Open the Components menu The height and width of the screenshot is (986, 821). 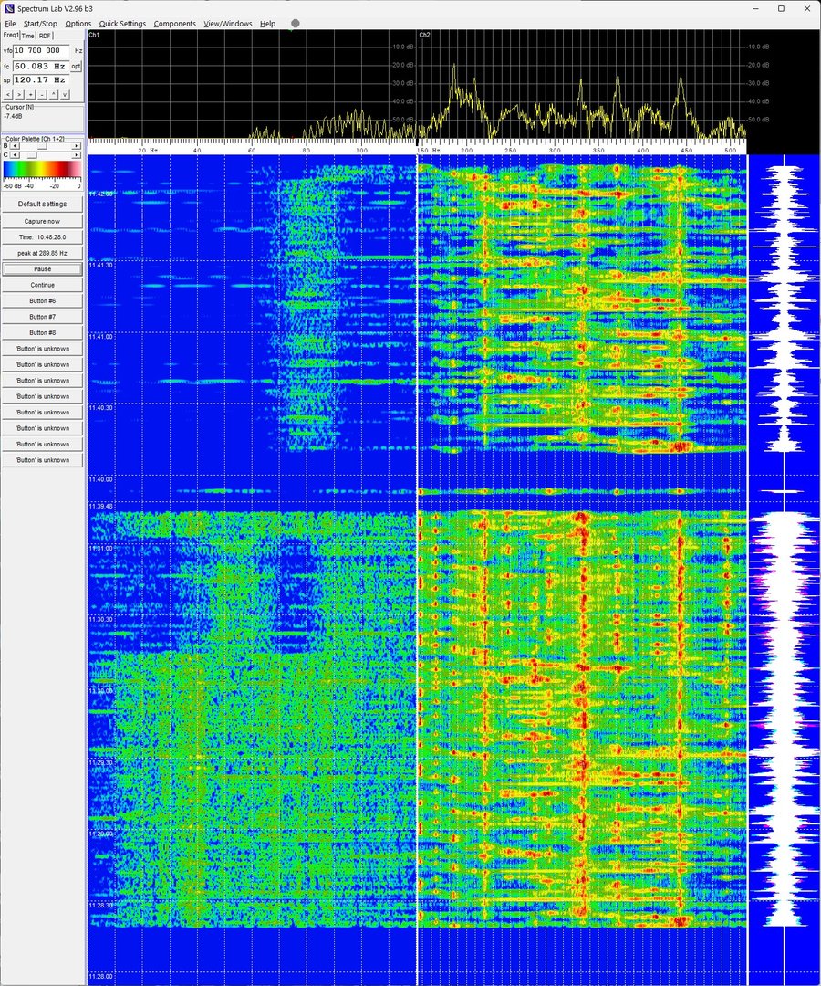(x=174, y=24)
